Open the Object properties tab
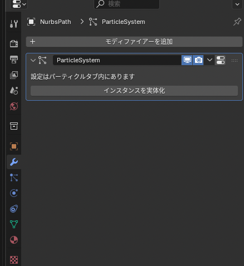This screenshot has height=266, width=244. (x=14, y=146)
